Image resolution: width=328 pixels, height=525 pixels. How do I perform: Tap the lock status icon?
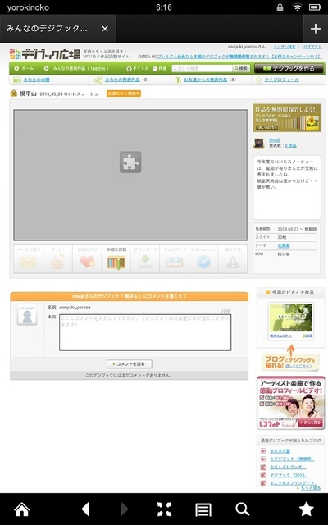pyautogui.click(x=280, y=7)
